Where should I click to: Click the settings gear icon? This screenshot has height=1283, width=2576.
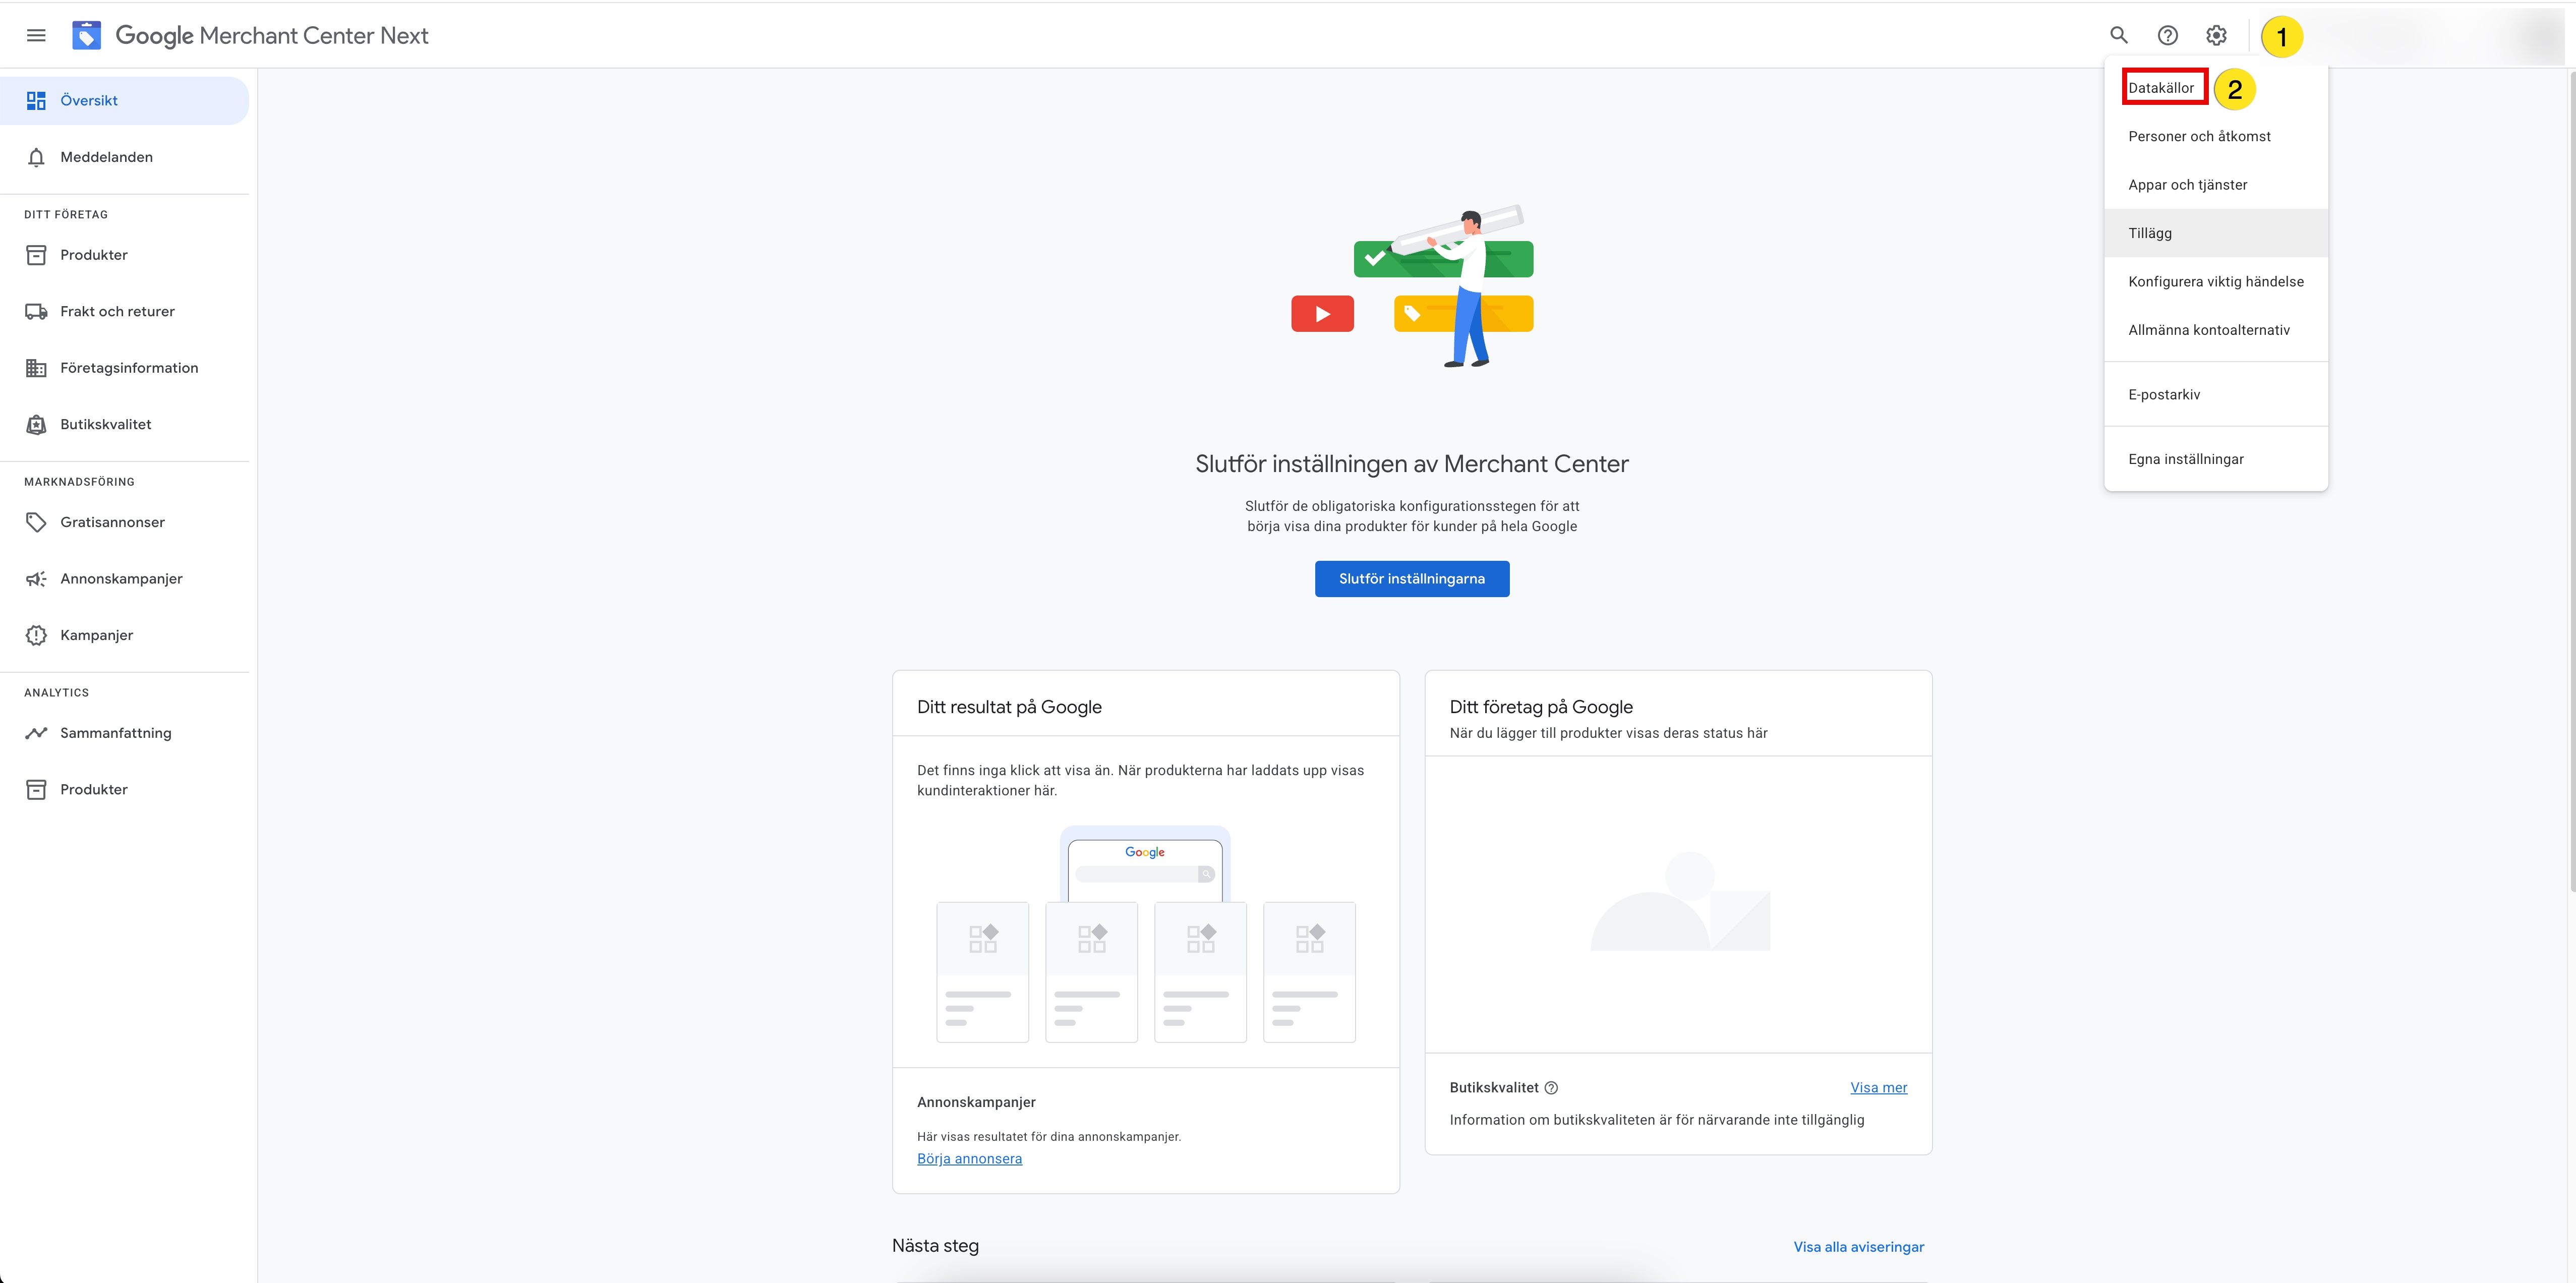(x=2216, y=36)
